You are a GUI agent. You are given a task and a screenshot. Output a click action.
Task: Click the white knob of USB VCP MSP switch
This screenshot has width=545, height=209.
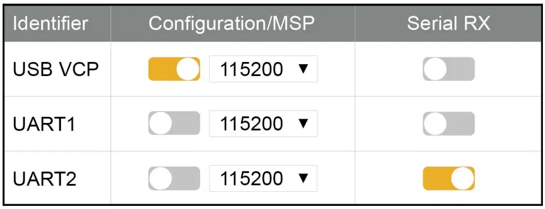point(188,69)
